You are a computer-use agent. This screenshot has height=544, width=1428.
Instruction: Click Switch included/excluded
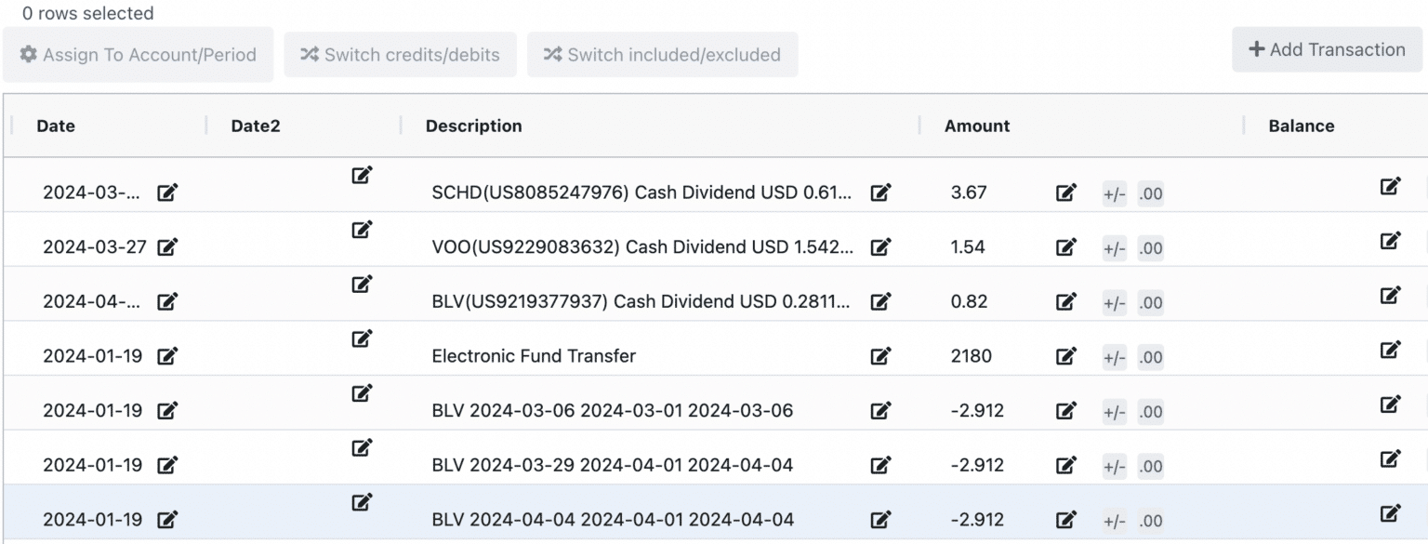point(662,54)
